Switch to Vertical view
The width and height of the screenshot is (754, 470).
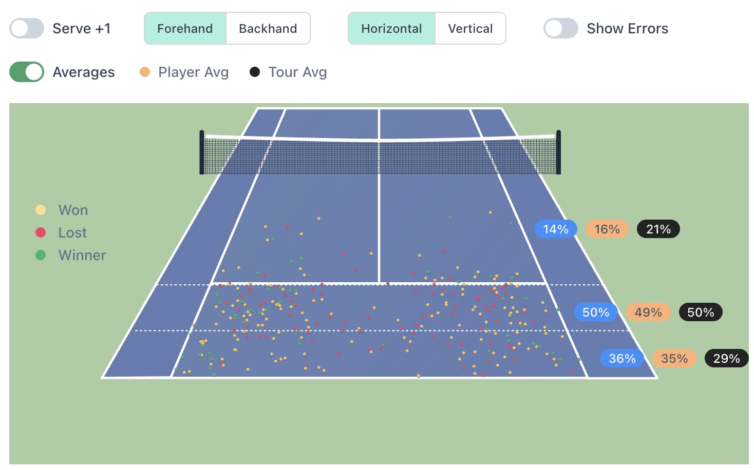click(x=470, y=28)
